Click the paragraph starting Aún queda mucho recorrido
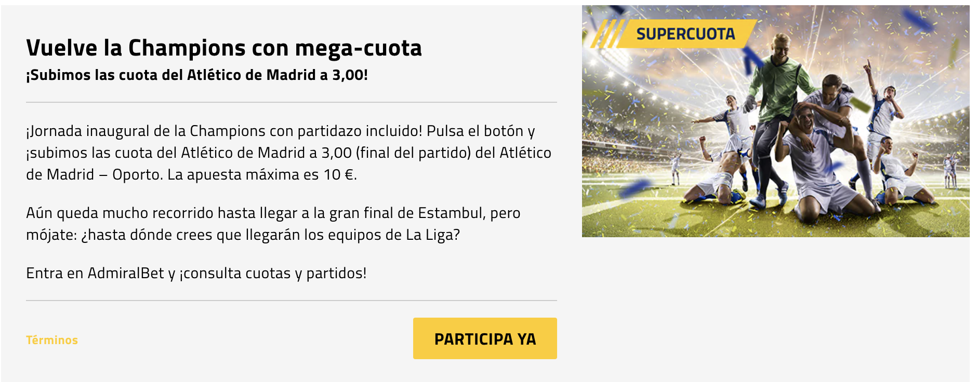Viewport: 977px width, 382px height. tap(273, 224)
